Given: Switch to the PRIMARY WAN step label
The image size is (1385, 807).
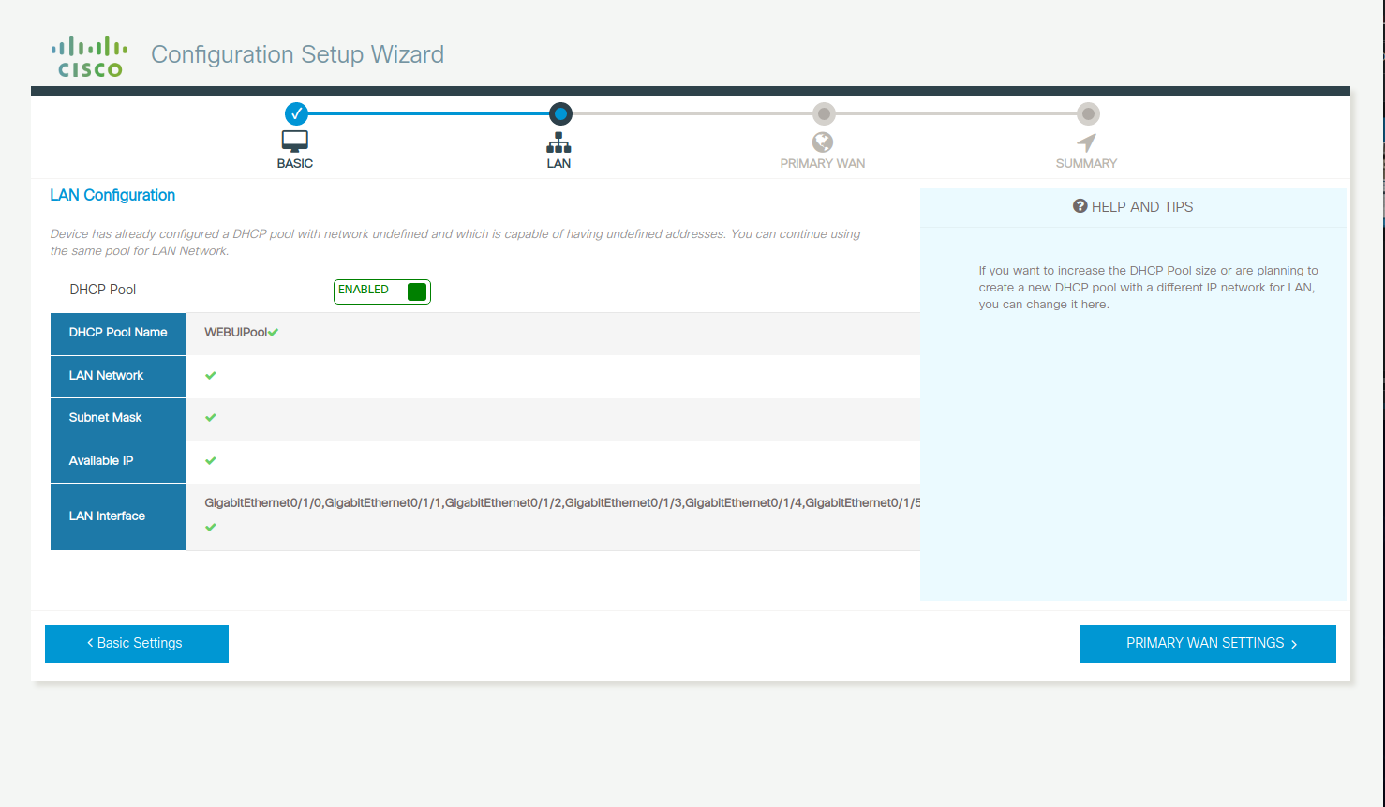Looking at the screenshot, I should 823,162.
